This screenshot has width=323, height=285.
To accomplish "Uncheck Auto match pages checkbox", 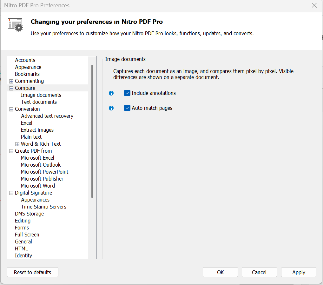I will click(127, 108).
